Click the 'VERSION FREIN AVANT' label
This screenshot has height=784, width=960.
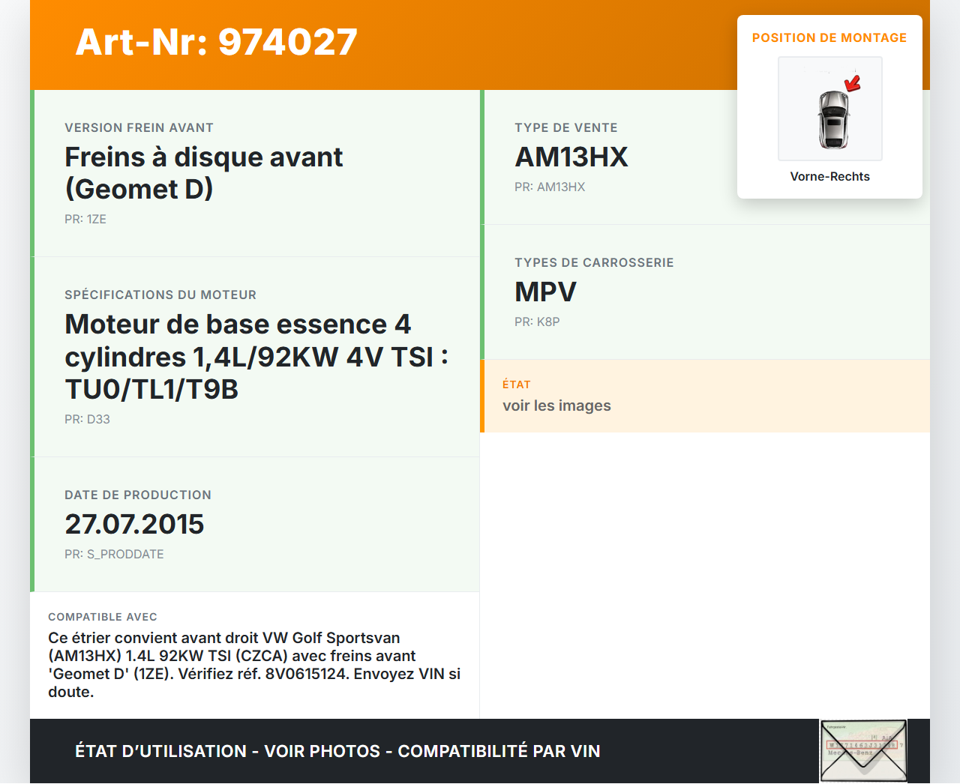(139, 128)
